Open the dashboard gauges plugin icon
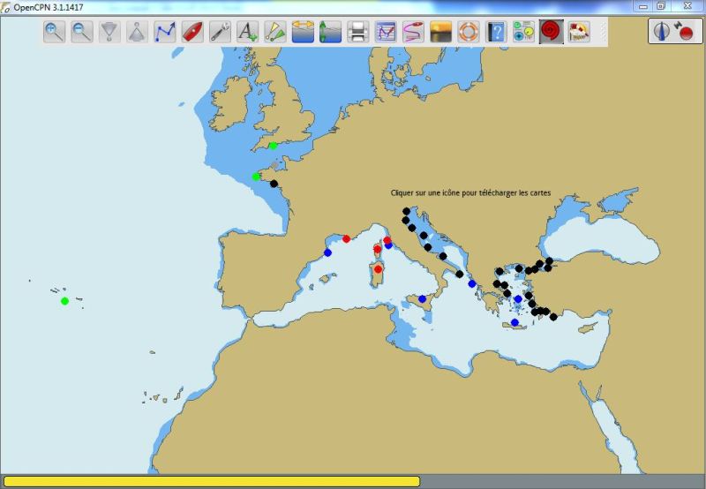Image resolution: width=706 pixels, height=489 pixels. tap(523, 32)
